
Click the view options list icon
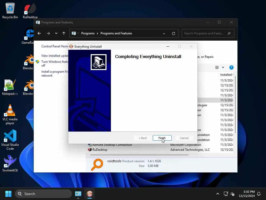(217, 67)
